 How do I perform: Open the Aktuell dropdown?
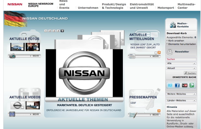point(181,68)
